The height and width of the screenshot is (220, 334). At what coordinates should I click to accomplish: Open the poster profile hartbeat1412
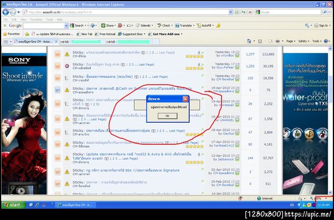224,145
